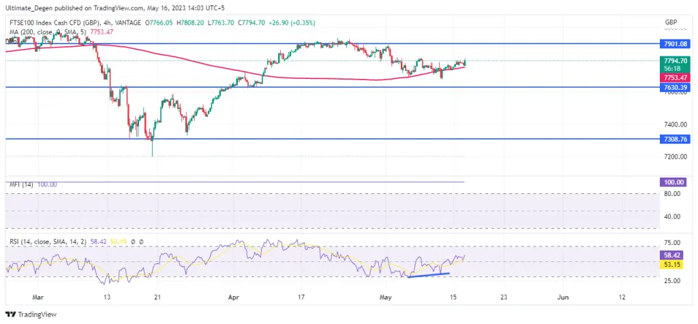The width and height of the screenshot is (698, 324).
Task: Click the 7794.70 current price label
Action: pyautogui.click(x=676, y=61)
